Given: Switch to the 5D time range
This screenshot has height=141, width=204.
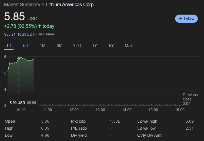Looking at the screenshot, I should (26, 46).
